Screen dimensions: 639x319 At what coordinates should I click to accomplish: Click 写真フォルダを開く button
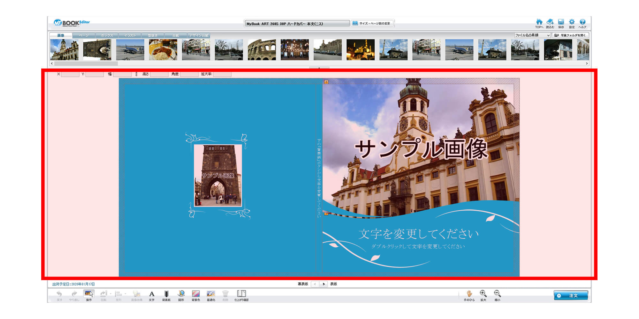570,35
